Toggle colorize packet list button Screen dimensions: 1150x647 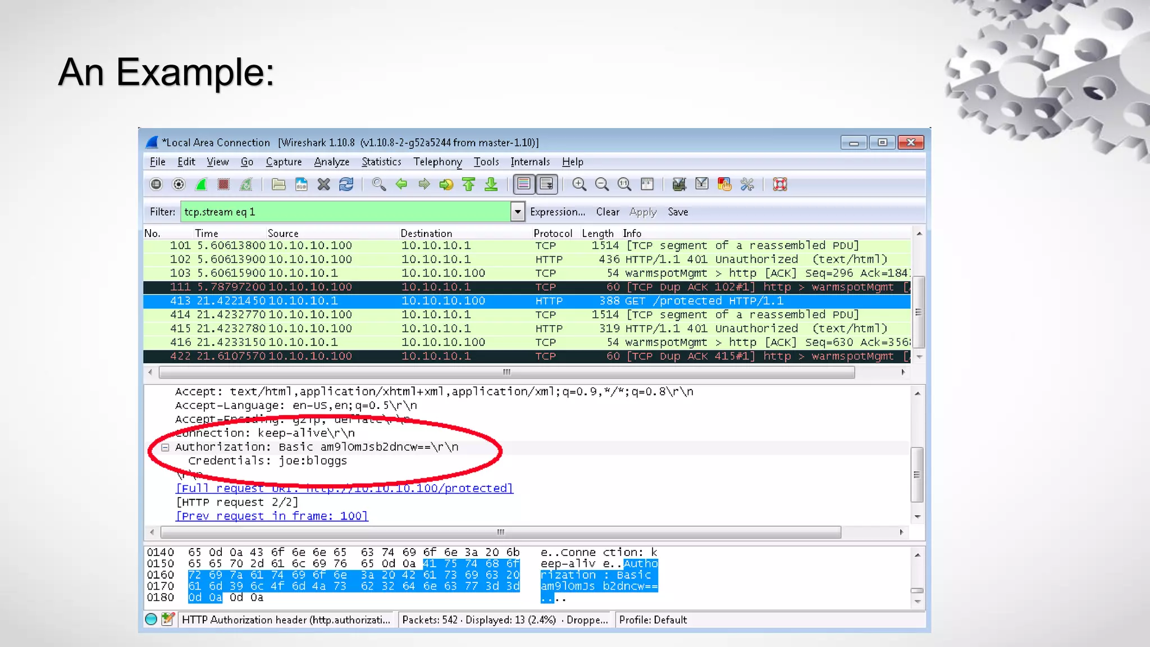click(523, 184)
